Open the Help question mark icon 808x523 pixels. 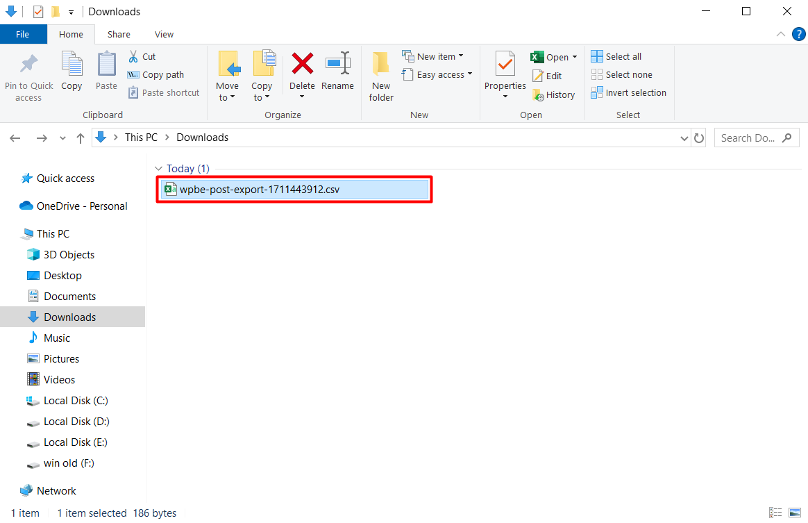click(798, 34)
